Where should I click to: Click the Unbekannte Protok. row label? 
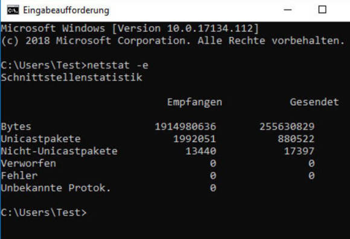56,188
